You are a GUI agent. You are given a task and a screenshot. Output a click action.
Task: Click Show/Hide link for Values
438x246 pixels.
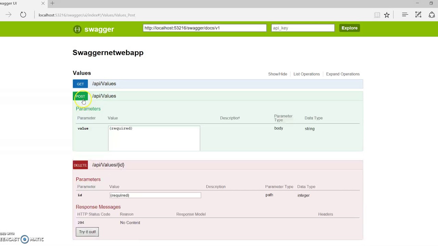(278, 74)
